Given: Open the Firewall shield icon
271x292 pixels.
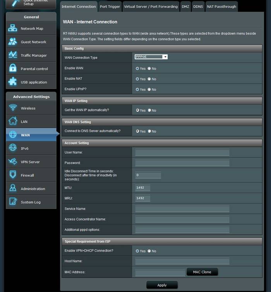Looking at the screenshot, I should [x=13, y=175].
